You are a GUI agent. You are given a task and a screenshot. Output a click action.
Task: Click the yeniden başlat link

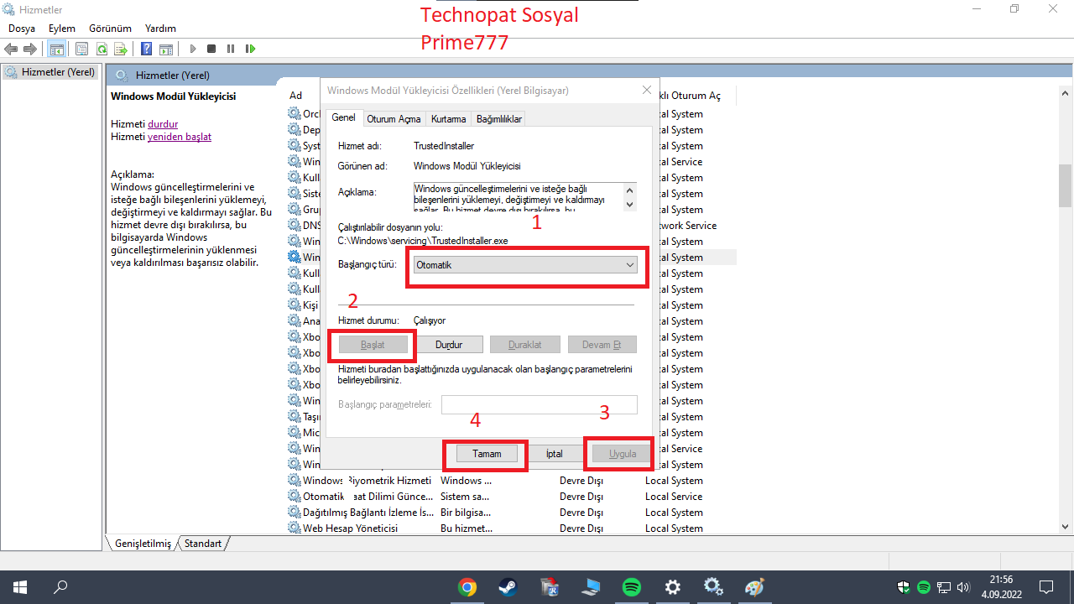180,137
